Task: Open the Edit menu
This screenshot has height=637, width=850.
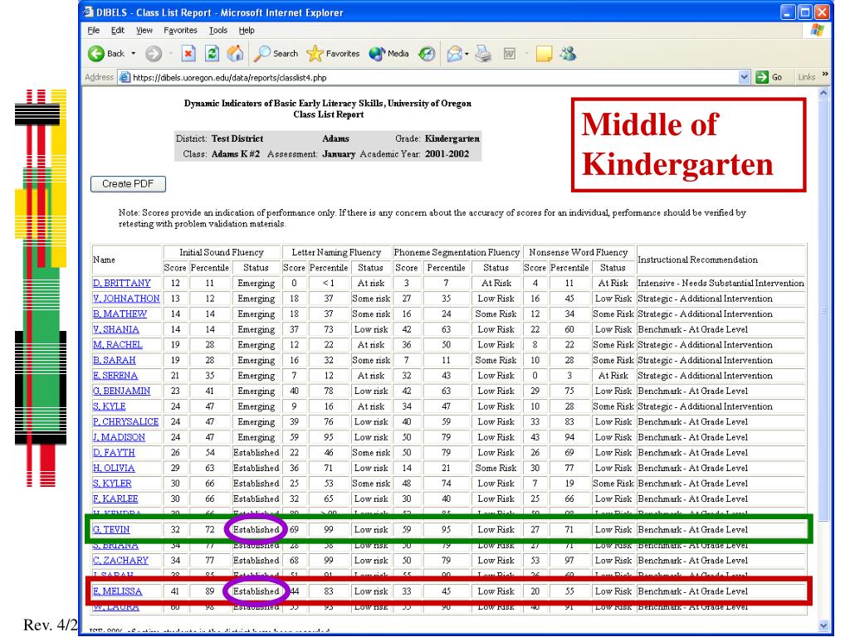Action: [x=118, y=31]
